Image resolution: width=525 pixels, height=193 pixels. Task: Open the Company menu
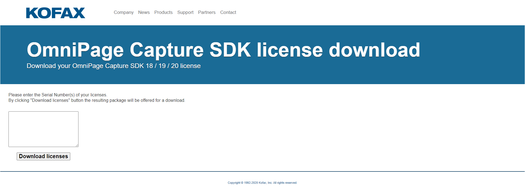(x=124, y=12)
